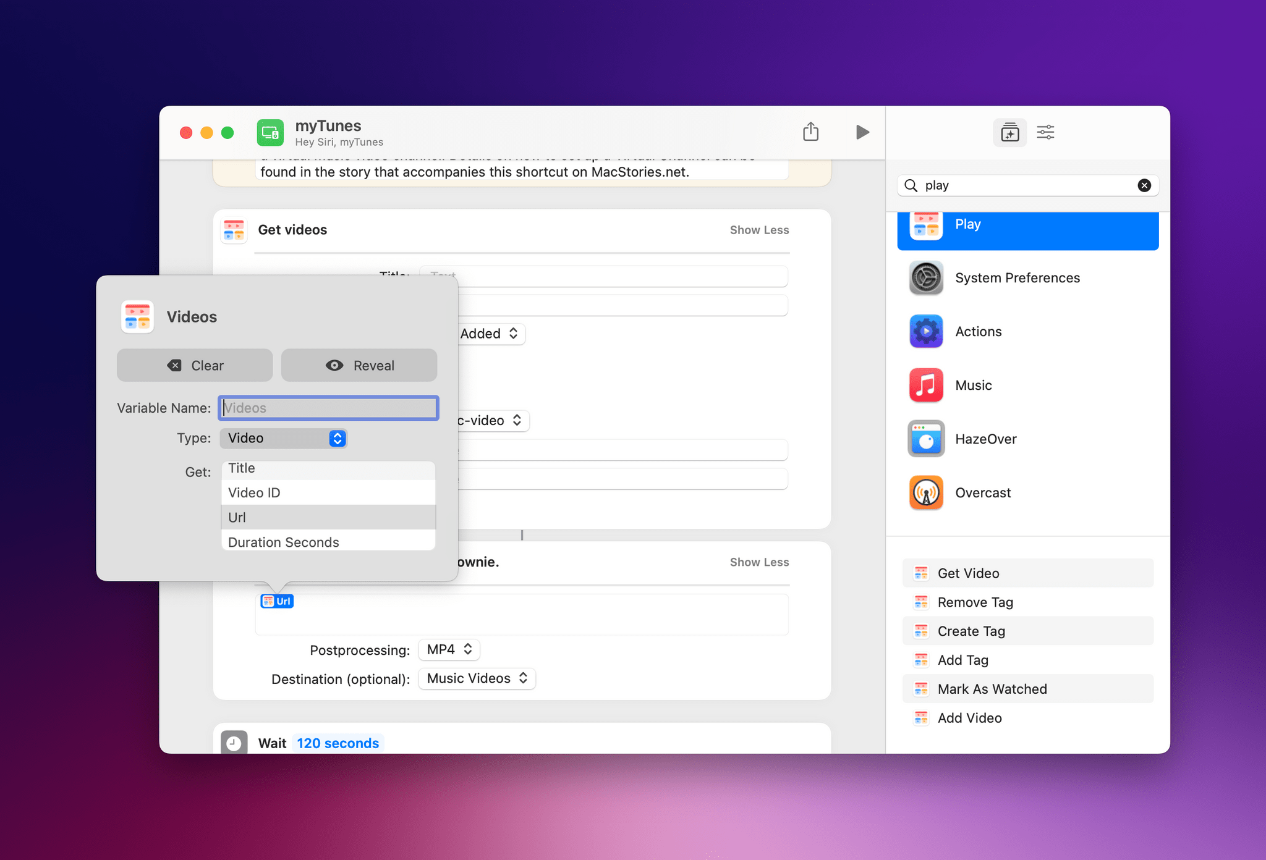
Task: Click the Get videos action icon
Action: click(234, 230)
